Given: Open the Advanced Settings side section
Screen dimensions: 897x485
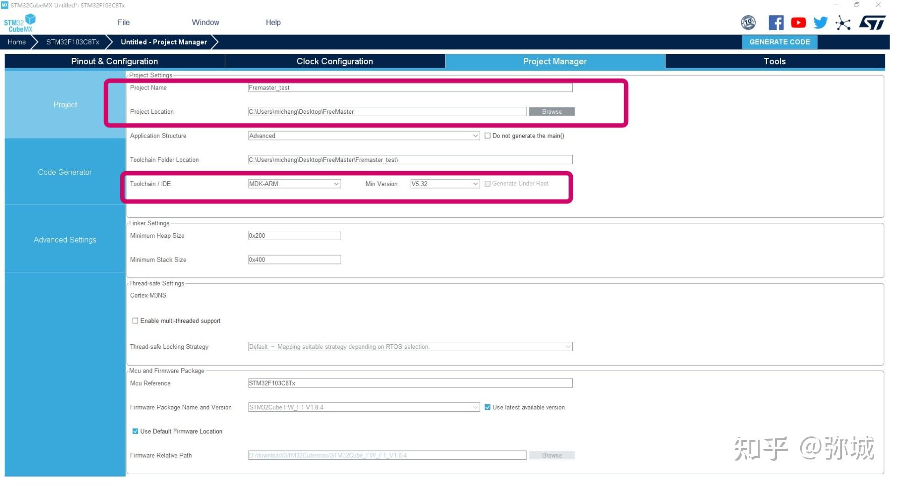Looking at the screenshot, I should (65, 240).
